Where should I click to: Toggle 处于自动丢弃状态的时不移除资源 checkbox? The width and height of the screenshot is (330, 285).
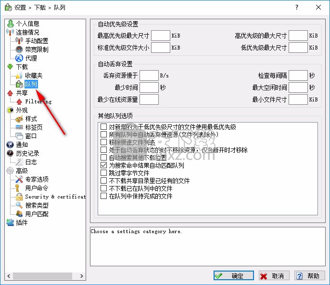tap(103, 150)
